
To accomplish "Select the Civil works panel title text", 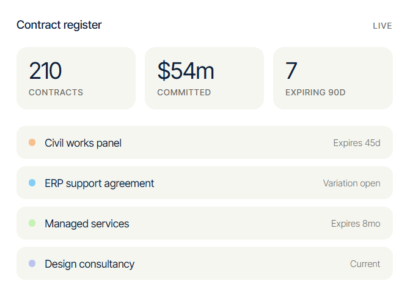I will click(83, 143).
